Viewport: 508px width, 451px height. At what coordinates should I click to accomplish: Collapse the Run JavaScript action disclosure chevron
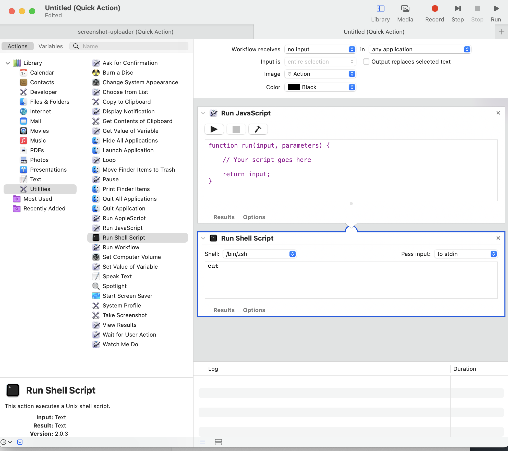point(203,113)
